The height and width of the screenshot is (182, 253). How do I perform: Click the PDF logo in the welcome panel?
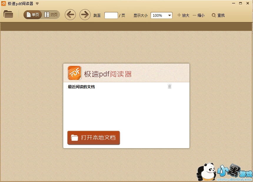click(74, 73)
